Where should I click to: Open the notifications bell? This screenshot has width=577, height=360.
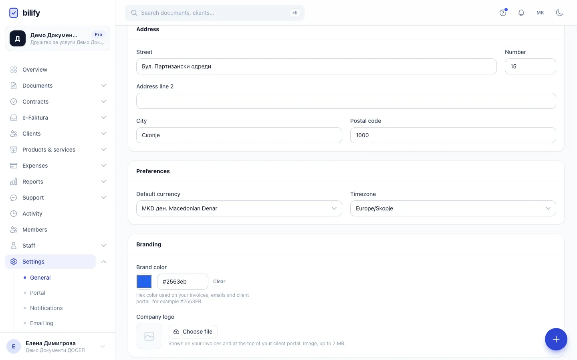(x=521, y=13)
